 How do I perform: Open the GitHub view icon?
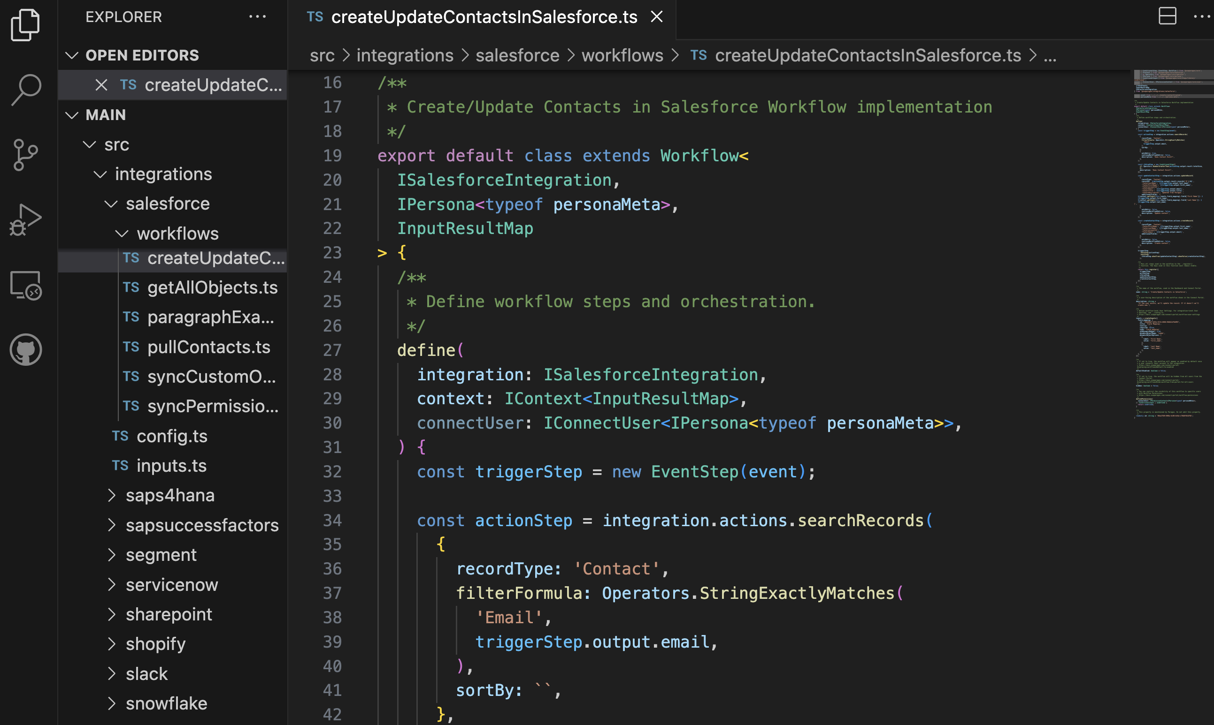click(25, 350)
